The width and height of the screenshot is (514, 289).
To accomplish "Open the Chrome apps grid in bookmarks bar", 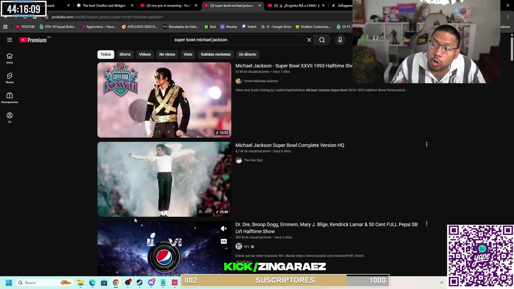I will 5,26.
